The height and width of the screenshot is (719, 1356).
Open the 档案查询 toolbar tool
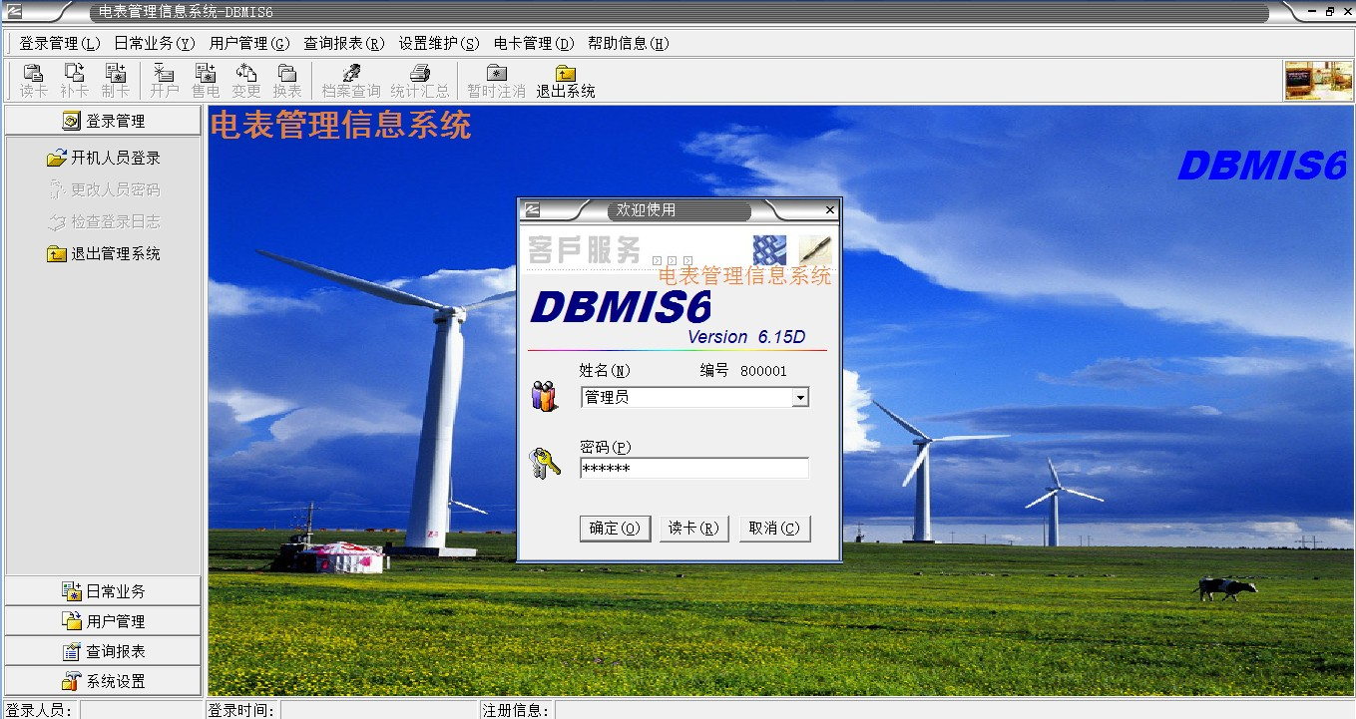coord(350,73)
